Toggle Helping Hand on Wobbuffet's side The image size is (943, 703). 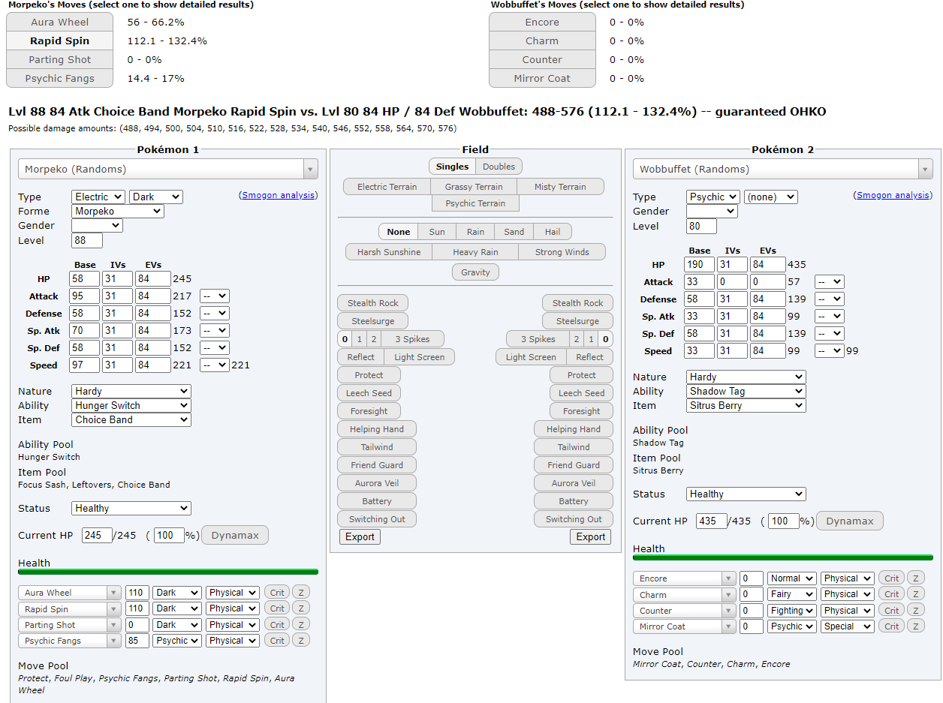(x=574, y=429)
